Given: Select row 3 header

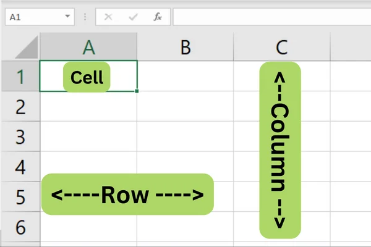Looking at the screenshot, I should coord(20,136).
